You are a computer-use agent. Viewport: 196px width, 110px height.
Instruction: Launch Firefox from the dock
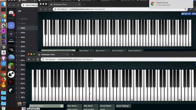click(x=3, y=79)
